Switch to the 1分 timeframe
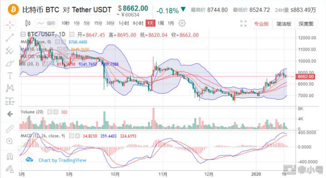Screen dimensions: 326x178 point(77,23)
